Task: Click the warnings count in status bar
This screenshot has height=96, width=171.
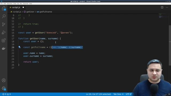Action: tap(9, 94)
